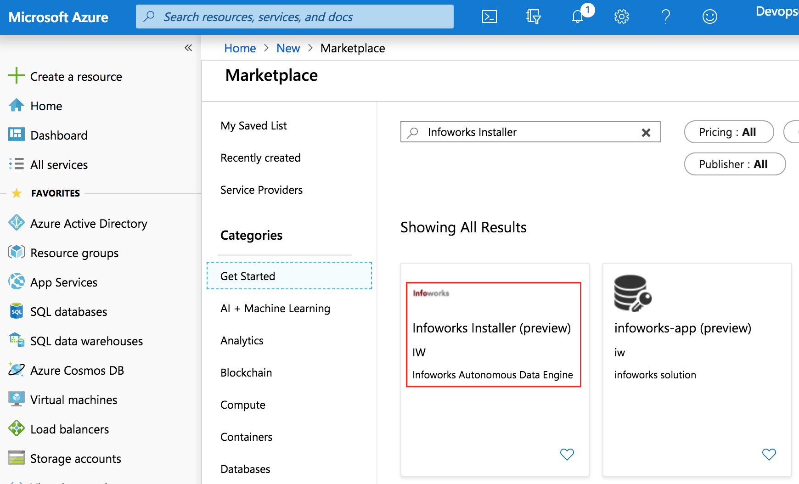Click the Microsoft Azure logo text

58,17
